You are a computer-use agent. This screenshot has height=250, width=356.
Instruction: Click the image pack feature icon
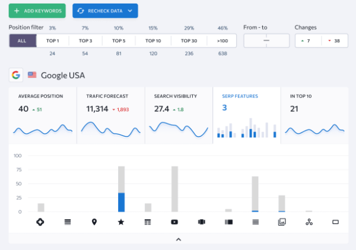pos(282,222)
